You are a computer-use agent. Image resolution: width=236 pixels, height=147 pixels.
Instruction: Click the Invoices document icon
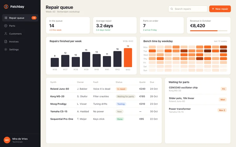click(6, 42)
